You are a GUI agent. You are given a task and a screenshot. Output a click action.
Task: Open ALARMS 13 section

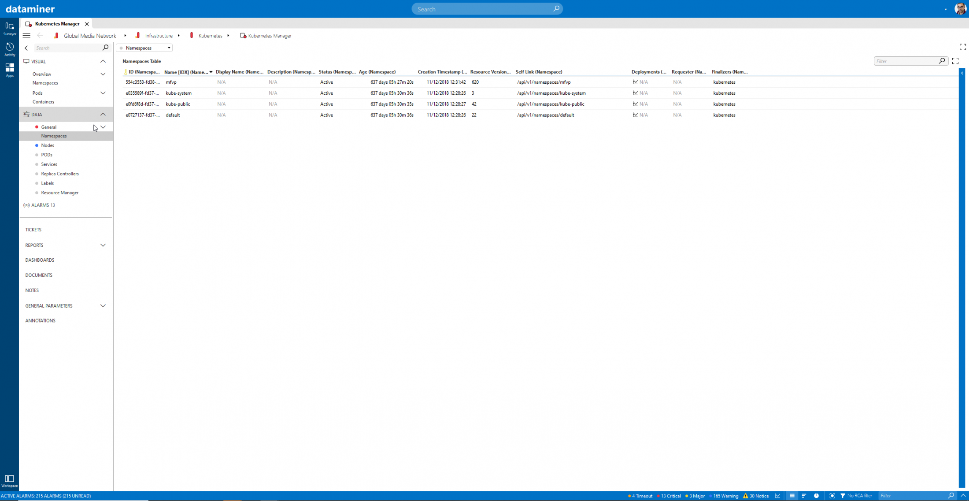(39, 205)
